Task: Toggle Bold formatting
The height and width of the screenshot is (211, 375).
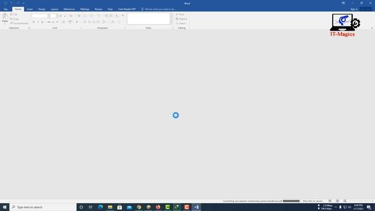Action: click(33, 22)
